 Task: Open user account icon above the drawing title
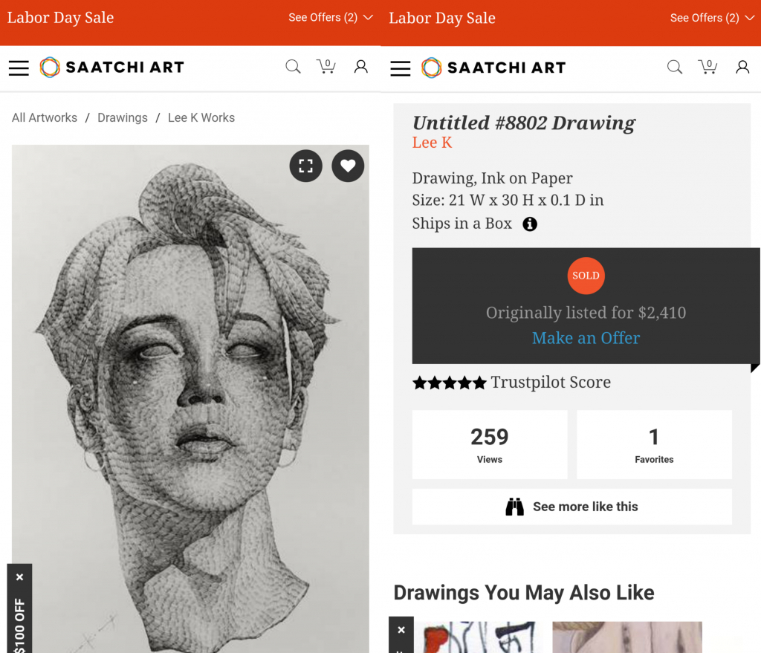742,67
